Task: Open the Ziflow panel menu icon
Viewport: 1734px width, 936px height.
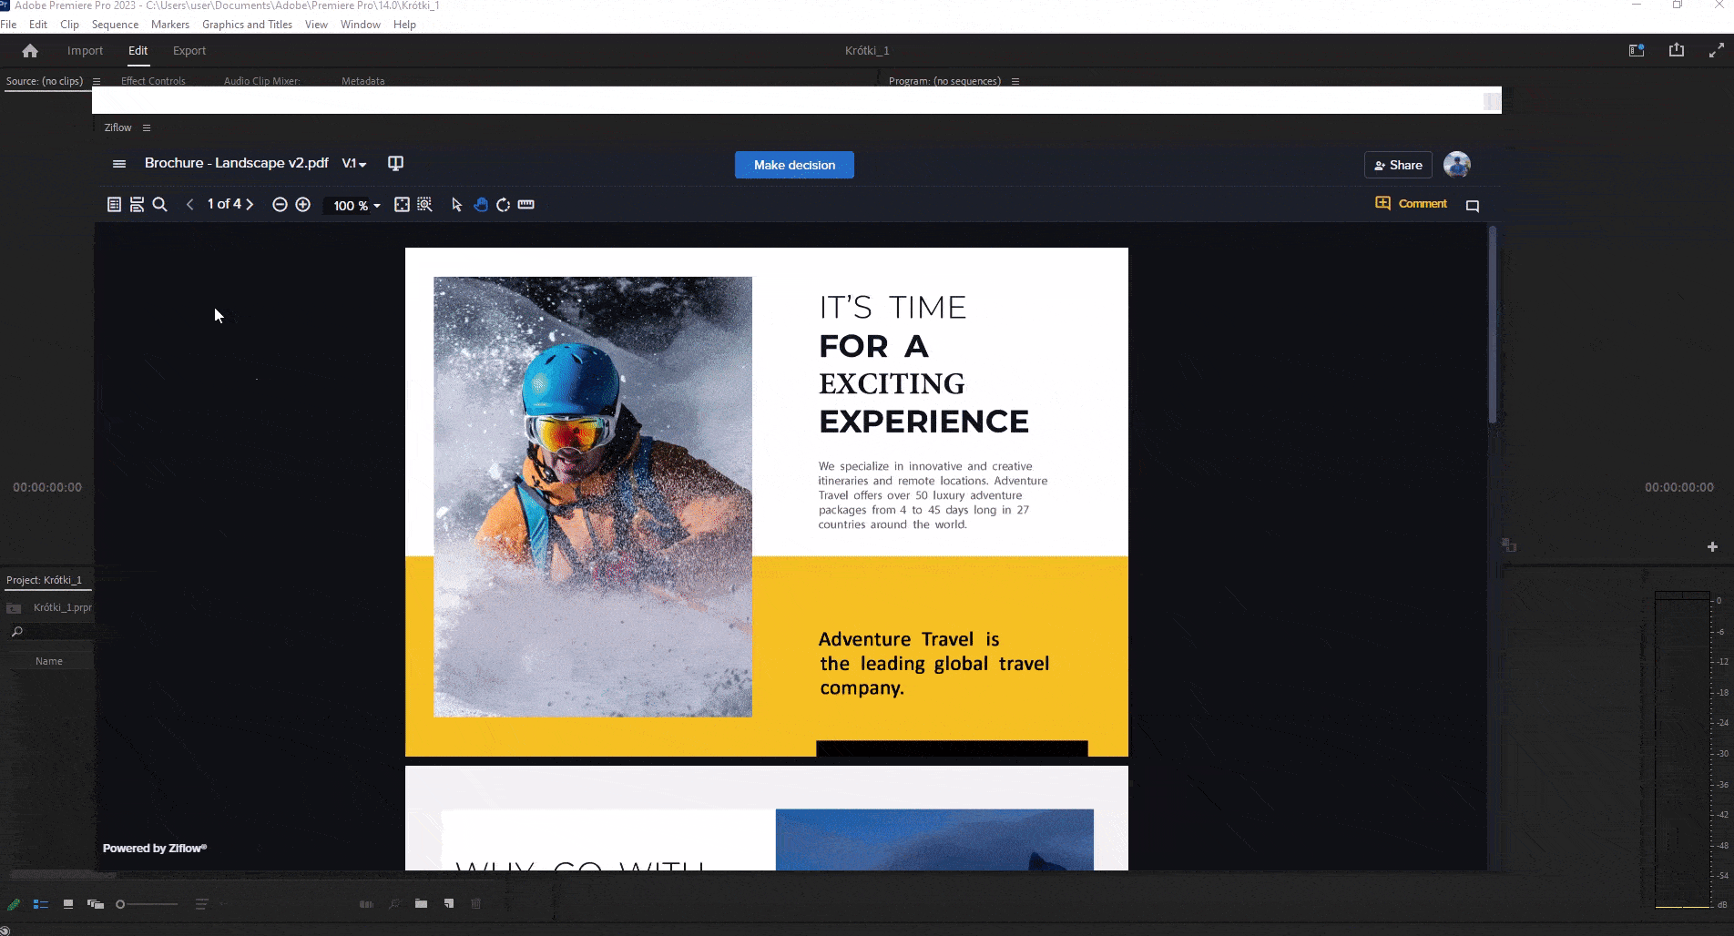Action: (x=147, y=127)
